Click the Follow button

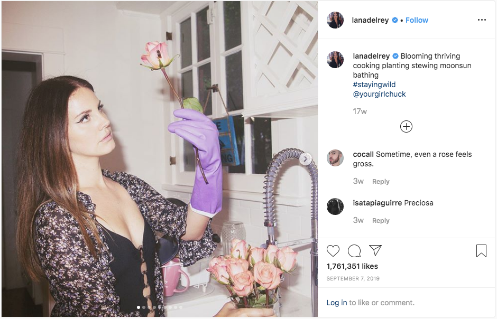tap(417, 20)
